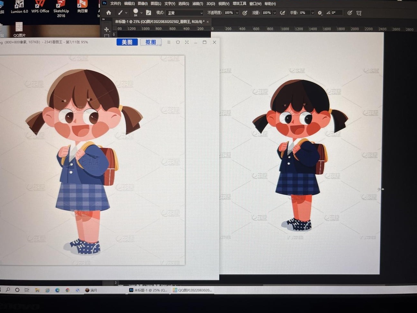
Task: Click the 抠图 button in image viewer
Action: pos(151,42)
